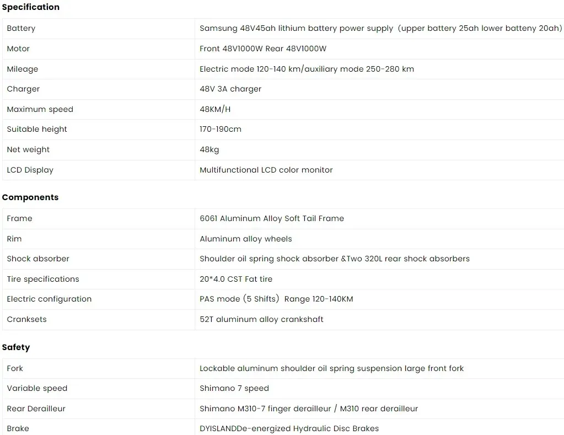Click the Samsung 48V45ah battery description

(380, 29)
